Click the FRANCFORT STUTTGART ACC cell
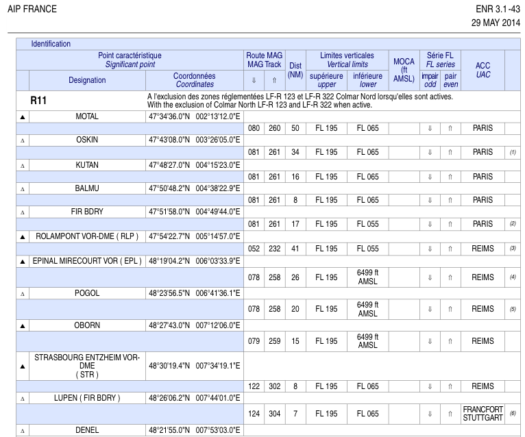The image size is (525, 437). [483, 414]
